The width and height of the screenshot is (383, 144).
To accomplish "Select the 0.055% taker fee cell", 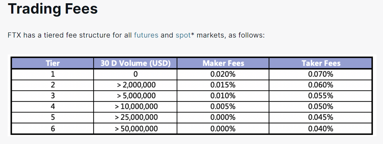I will [321, 96].
